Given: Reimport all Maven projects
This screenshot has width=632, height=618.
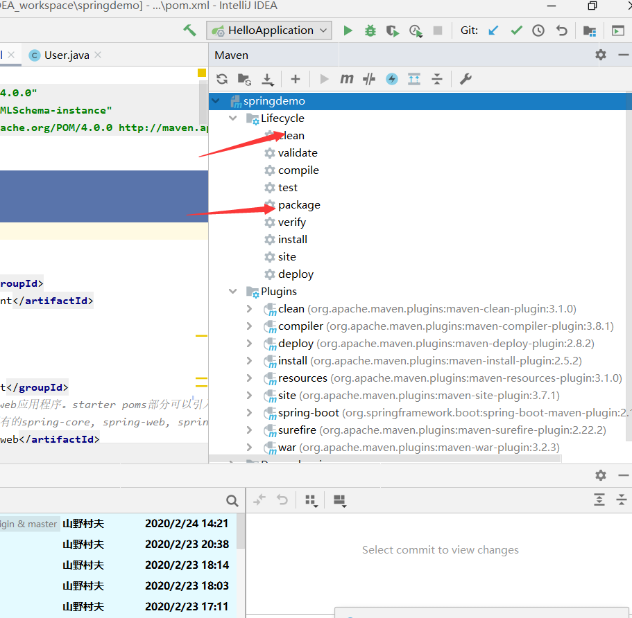Looking at the screenshot, I should coord(222,79).
